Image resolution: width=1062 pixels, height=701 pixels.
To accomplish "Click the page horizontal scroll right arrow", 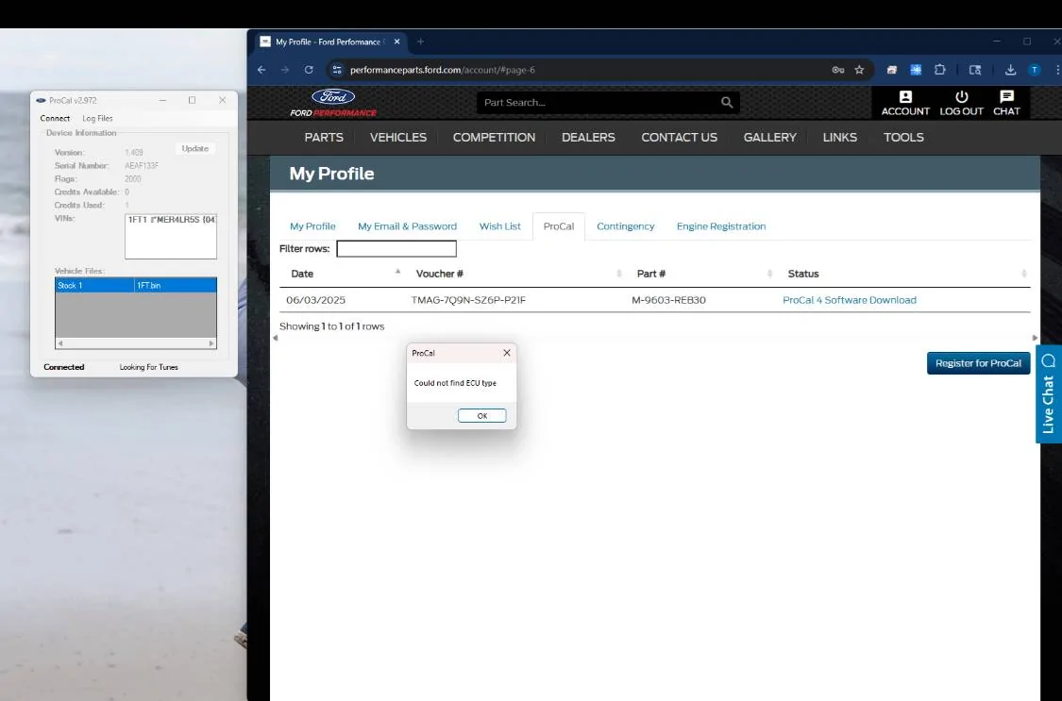I will pos(1035,338).
